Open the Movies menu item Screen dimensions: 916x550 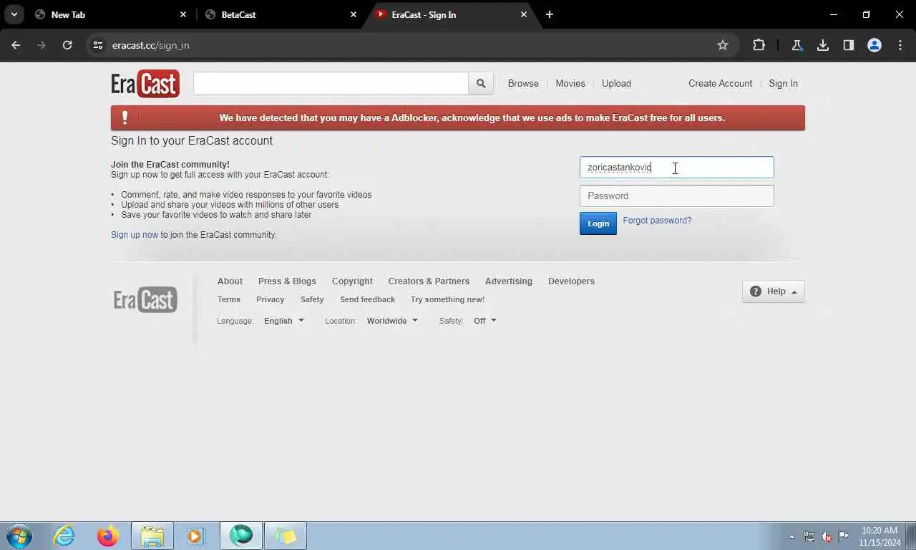point(570,83)
